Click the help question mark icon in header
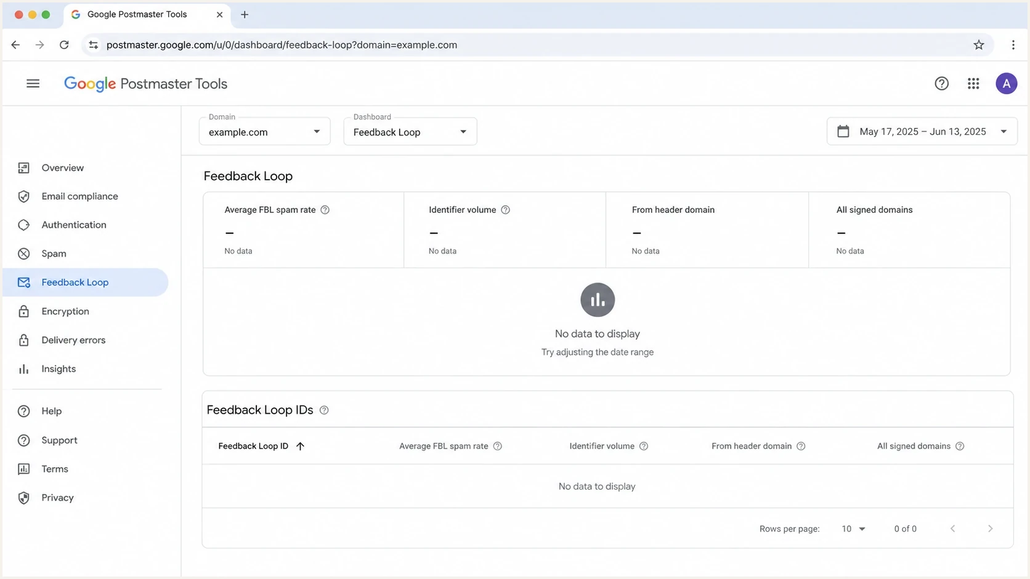The width and height of the screenshot is (1030, 579). point(941,84)
